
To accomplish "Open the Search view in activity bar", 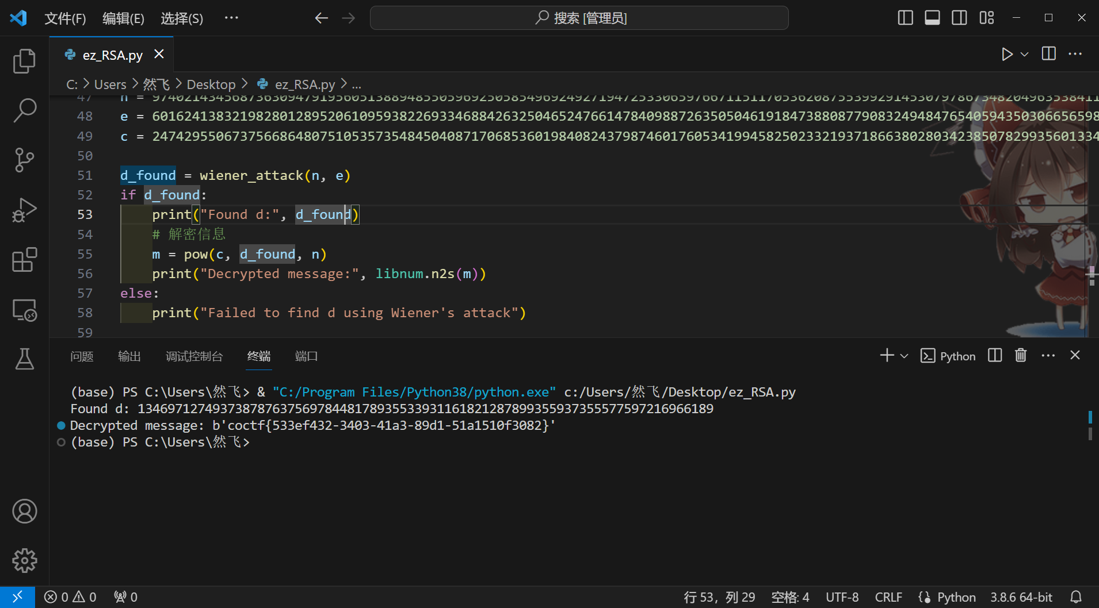I will click(x=24, y=110).
